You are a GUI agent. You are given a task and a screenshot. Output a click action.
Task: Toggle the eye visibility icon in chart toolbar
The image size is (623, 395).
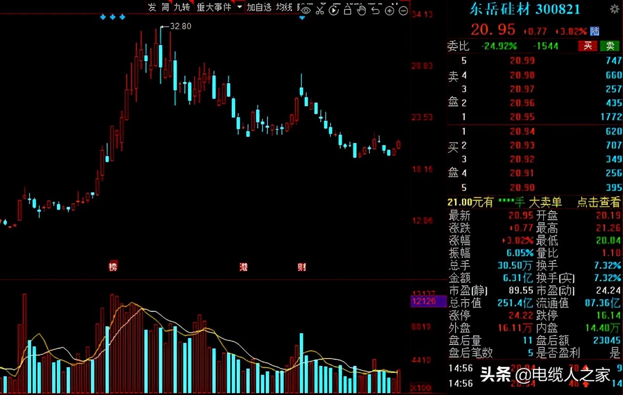(x=306, y=10)
